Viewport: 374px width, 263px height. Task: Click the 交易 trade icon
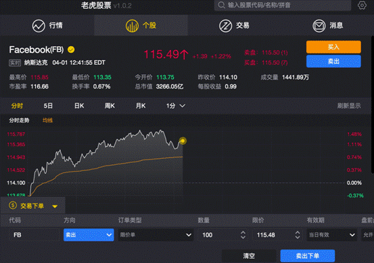click(225, 26)
